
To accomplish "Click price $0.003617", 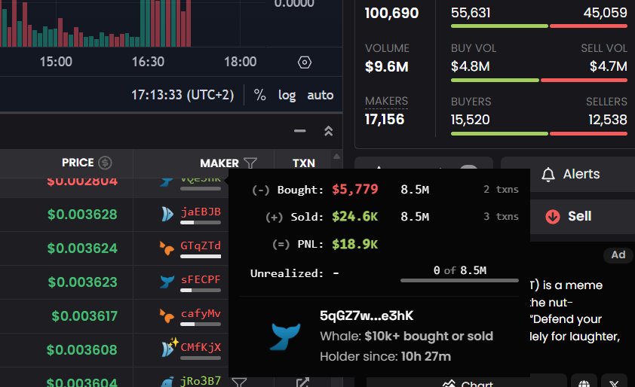I will [x=84, y=315].
